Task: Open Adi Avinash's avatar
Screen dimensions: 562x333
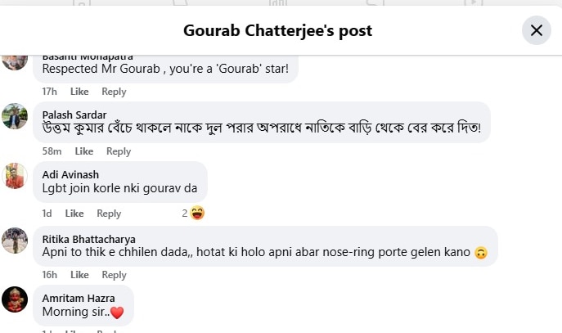Action: (x=15, y=177)
